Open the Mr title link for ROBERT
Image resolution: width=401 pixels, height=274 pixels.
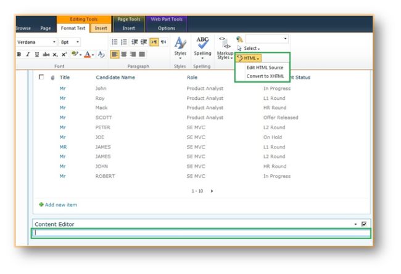point(63,176)
